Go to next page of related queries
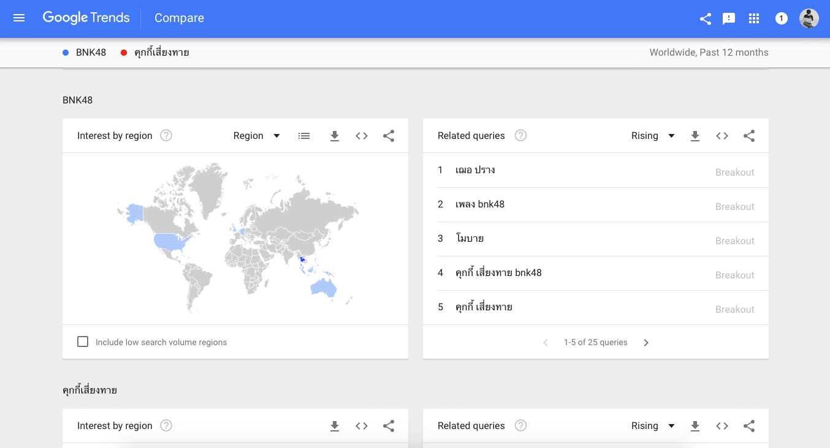The width and height of the screenshot is (830, 448). 646,343
